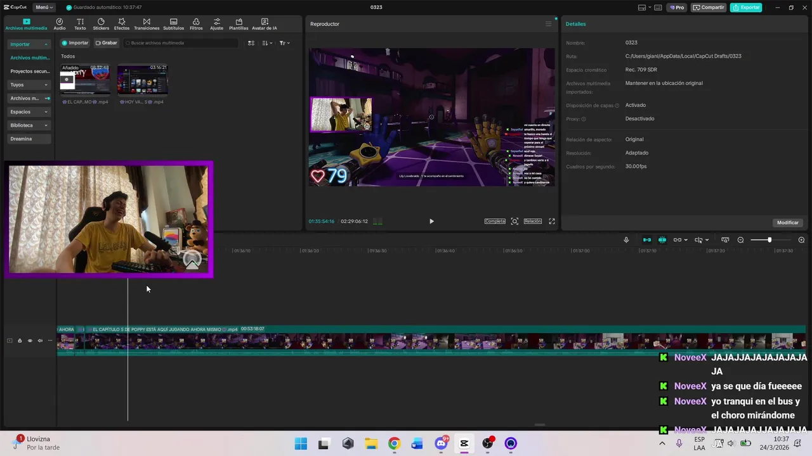
Task: Open Dreamina in the sidebar
Action: (29, 139)
